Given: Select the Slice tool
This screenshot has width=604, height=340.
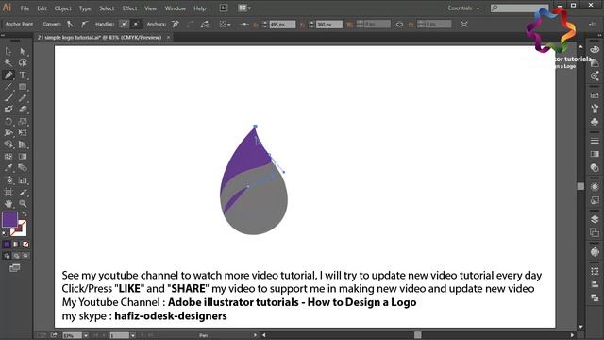Looking at the screenshot, I should point(23,192).
